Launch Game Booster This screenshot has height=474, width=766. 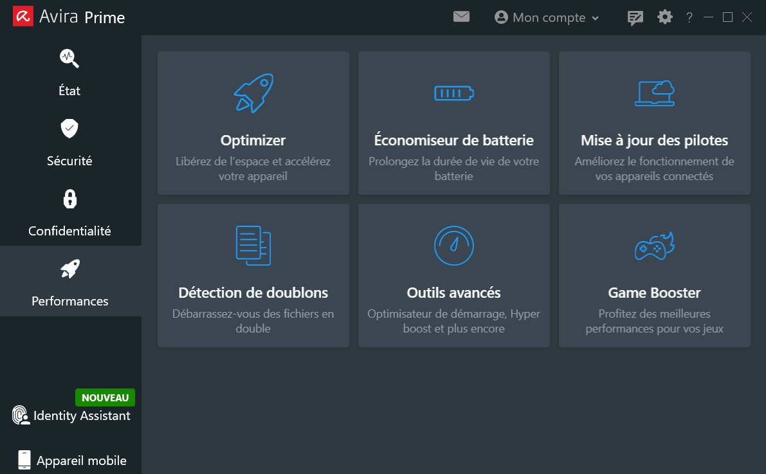click(x=654, y=275)
